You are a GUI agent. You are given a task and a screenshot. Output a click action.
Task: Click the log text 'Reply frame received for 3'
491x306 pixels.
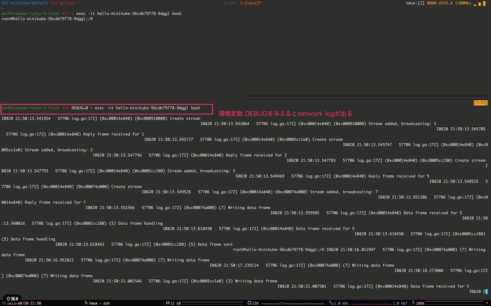click(x=256, y=155)
